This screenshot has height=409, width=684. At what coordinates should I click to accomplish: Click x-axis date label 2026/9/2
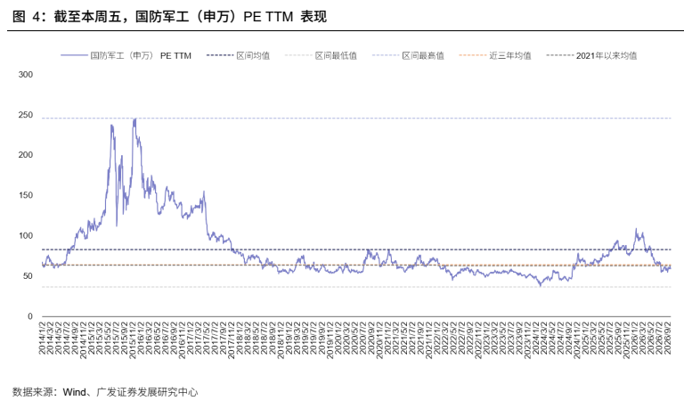[x=667, y=339]
